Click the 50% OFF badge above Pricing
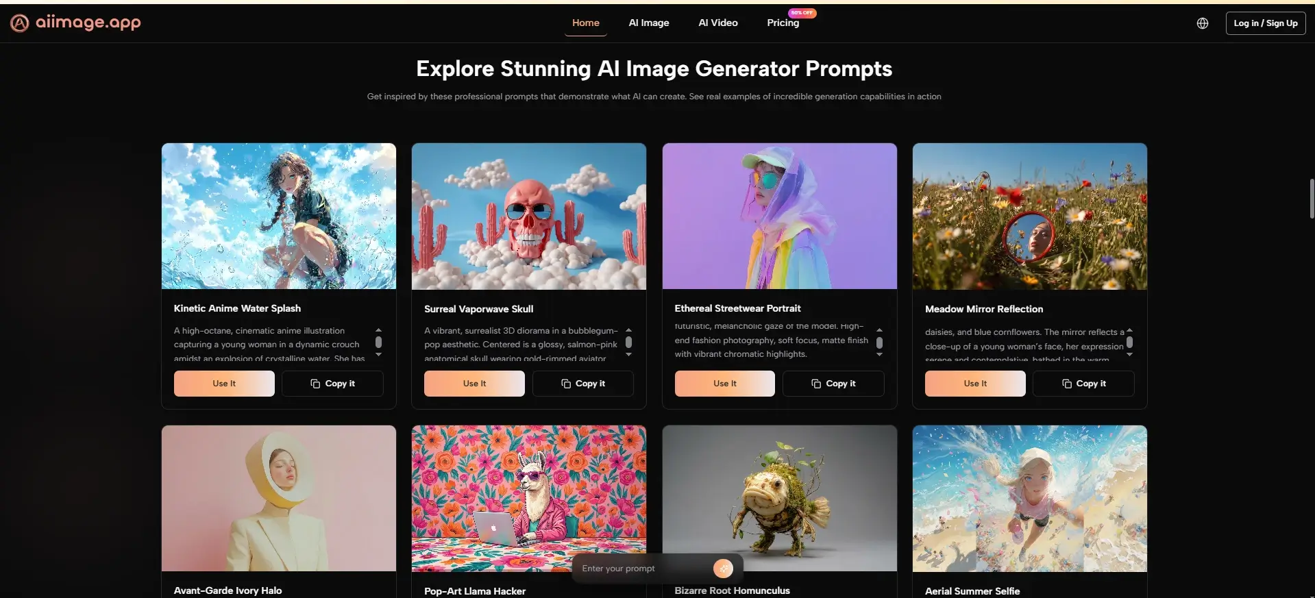 802,13
